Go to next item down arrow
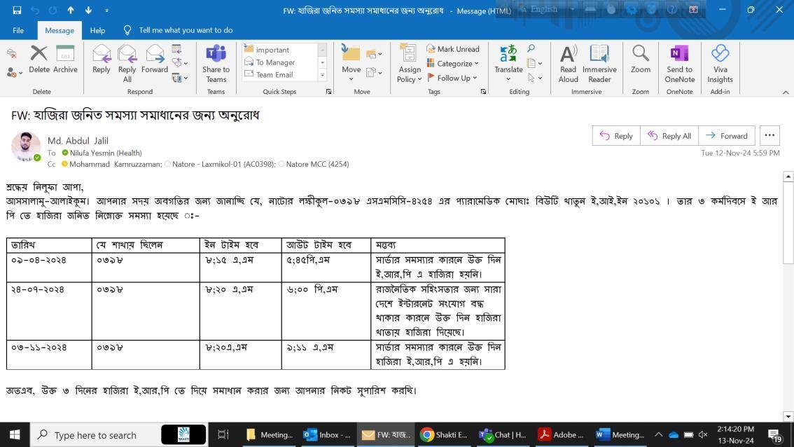Image resolution: width=794 pixels, height=447 pixels. pos(89,10)
